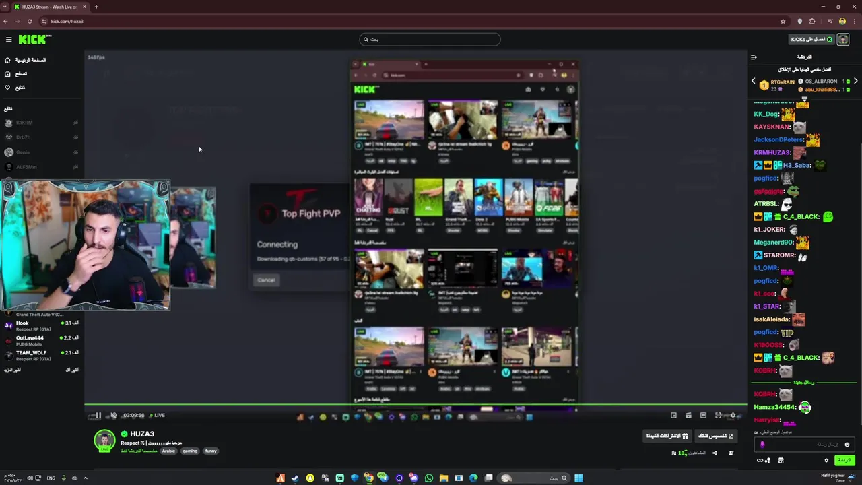Mute the stream volume icon
This screenshot has height=485, width=862.
[113, 416]
